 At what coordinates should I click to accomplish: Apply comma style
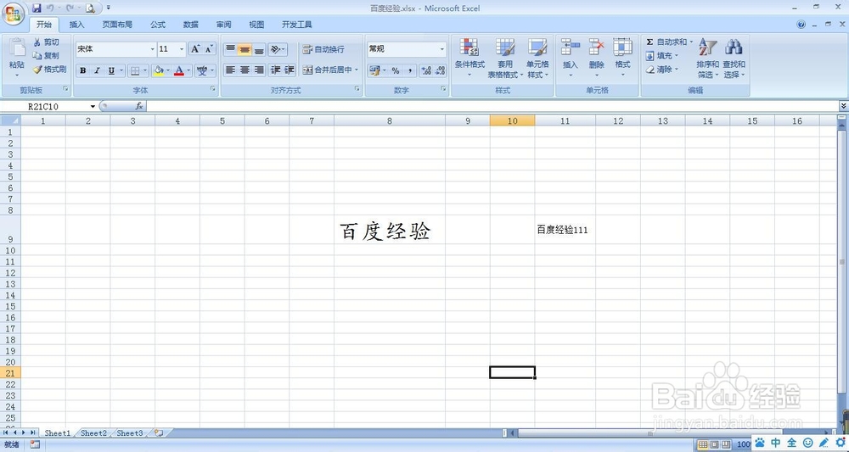(410, 70)
